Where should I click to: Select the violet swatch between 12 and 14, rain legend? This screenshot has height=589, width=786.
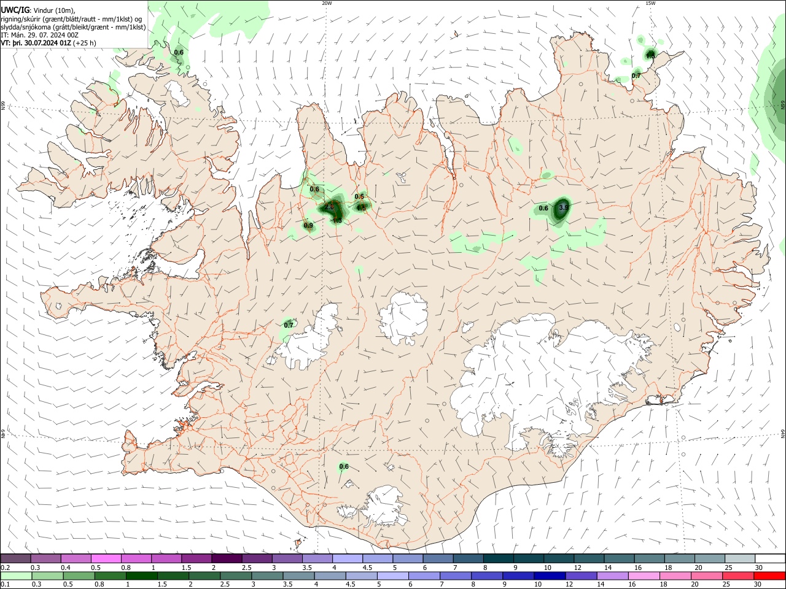click(581, 576)
